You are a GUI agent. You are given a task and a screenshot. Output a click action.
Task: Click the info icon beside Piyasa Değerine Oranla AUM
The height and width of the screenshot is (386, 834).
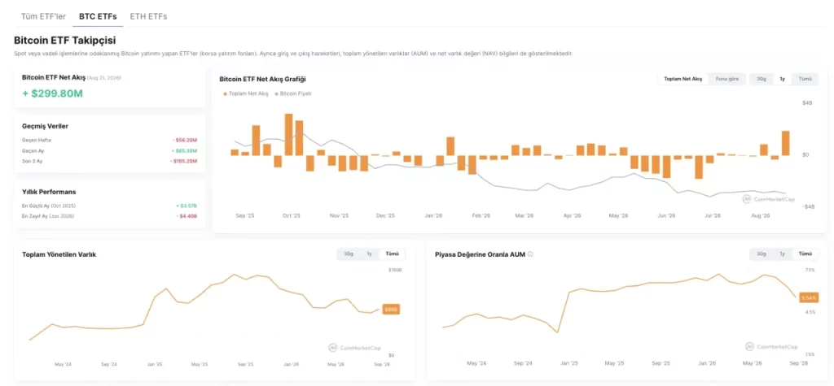[530, 254]
